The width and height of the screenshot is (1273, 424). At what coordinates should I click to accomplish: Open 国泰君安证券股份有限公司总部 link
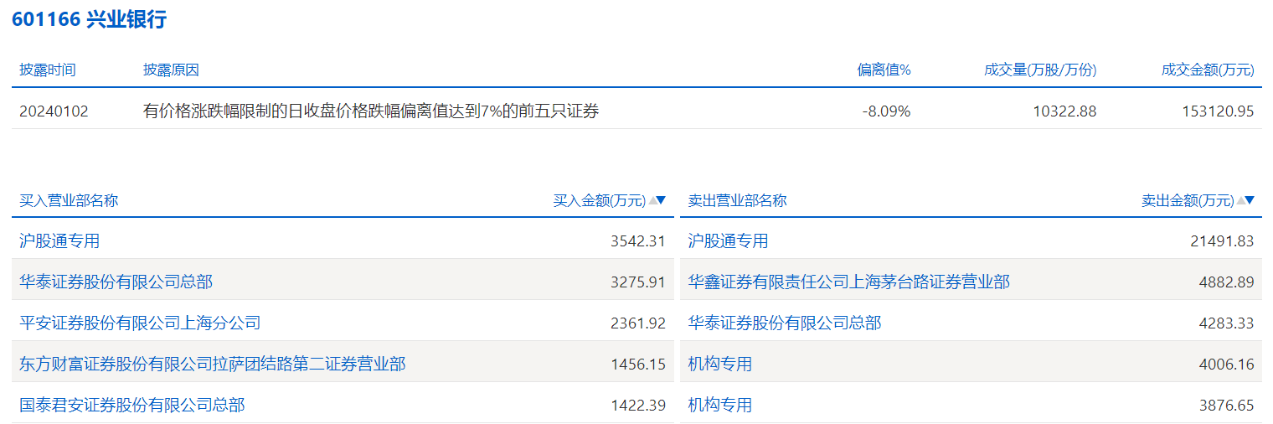(132, 406)
